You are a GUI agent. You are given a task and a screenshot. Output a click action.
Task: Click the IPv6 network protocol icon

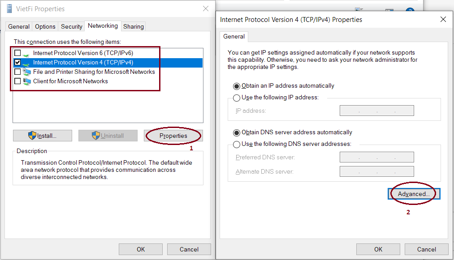[x=27, y=53]
